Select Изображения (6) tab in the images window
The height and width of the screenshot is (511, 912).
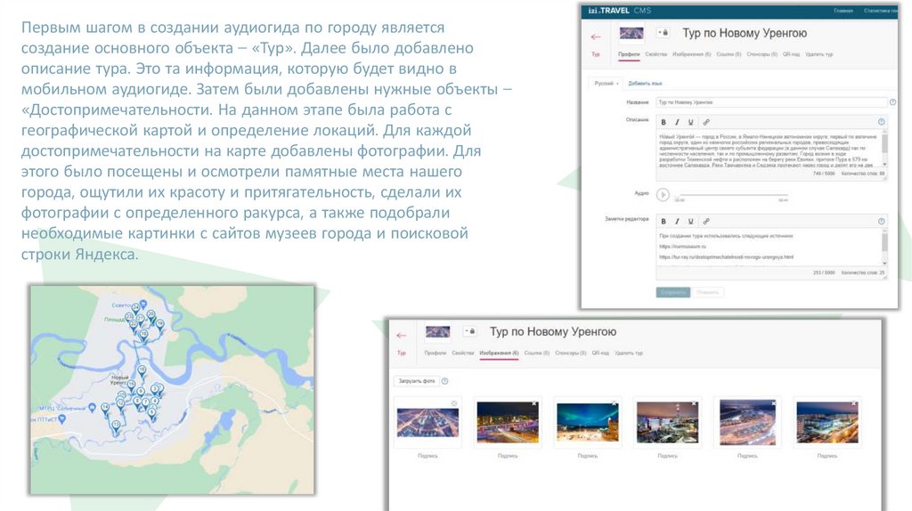point(499,353)
